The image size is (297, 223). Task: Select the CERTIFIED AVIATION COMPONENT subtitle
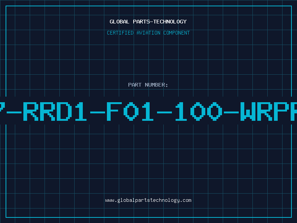tap(148, 33)
